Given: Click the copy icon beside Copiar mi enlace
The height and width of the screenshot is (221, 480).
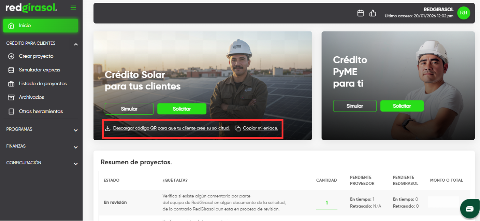Looking at the screenshot, I should [238, 128].
